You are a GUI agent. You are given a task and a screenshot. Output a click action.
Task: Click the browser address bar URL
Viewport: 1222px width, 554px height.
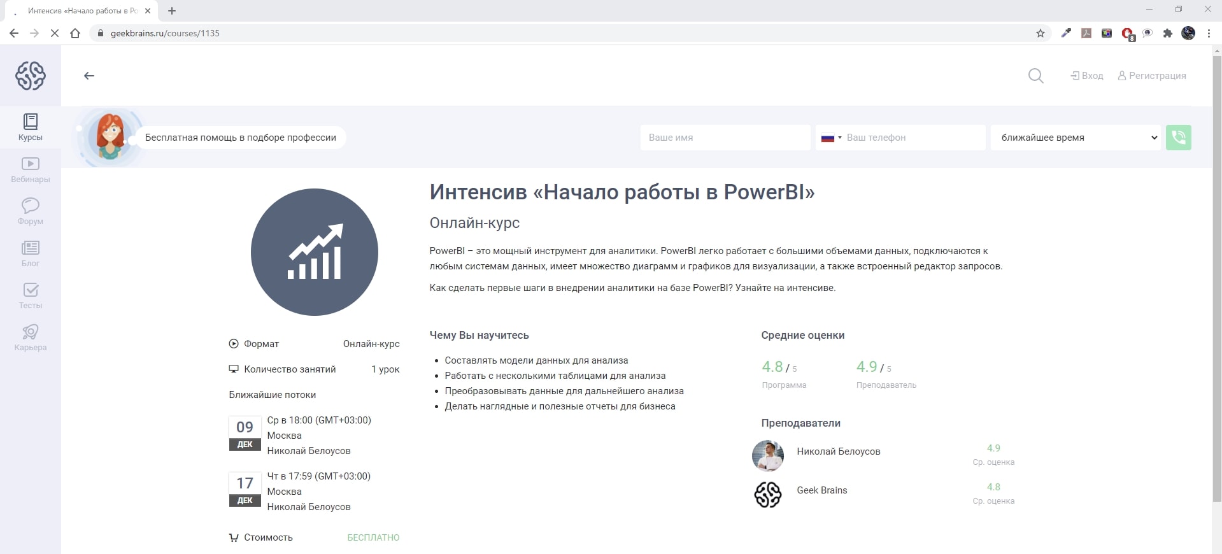tap(165, 33)
